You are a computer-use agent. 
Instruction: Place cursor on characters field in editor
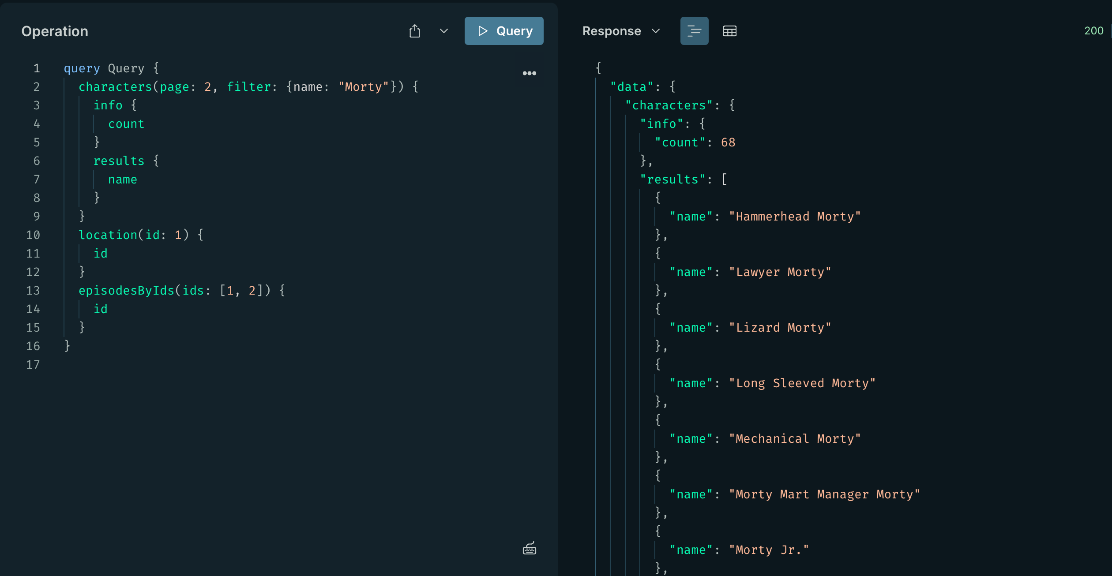115,87
